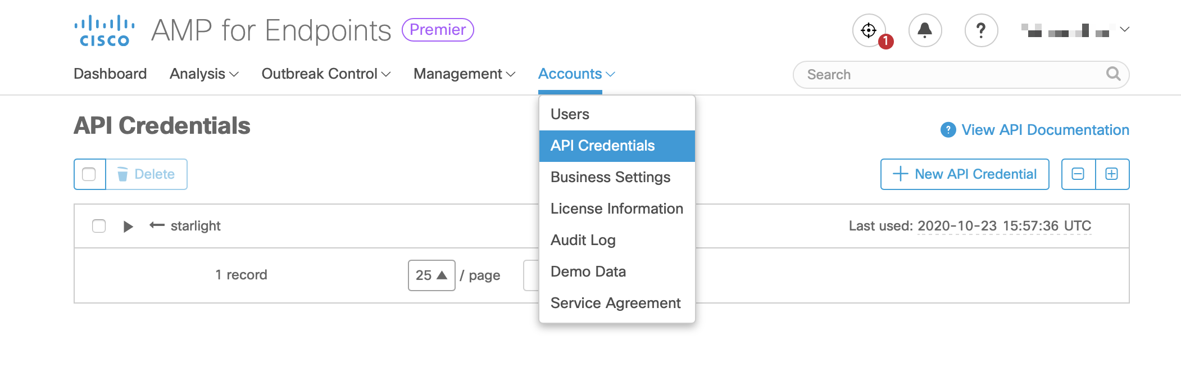Select Audit Log from Accounts menu
This screenshot has height=371, width=1181.
click(x=583, y=240)
